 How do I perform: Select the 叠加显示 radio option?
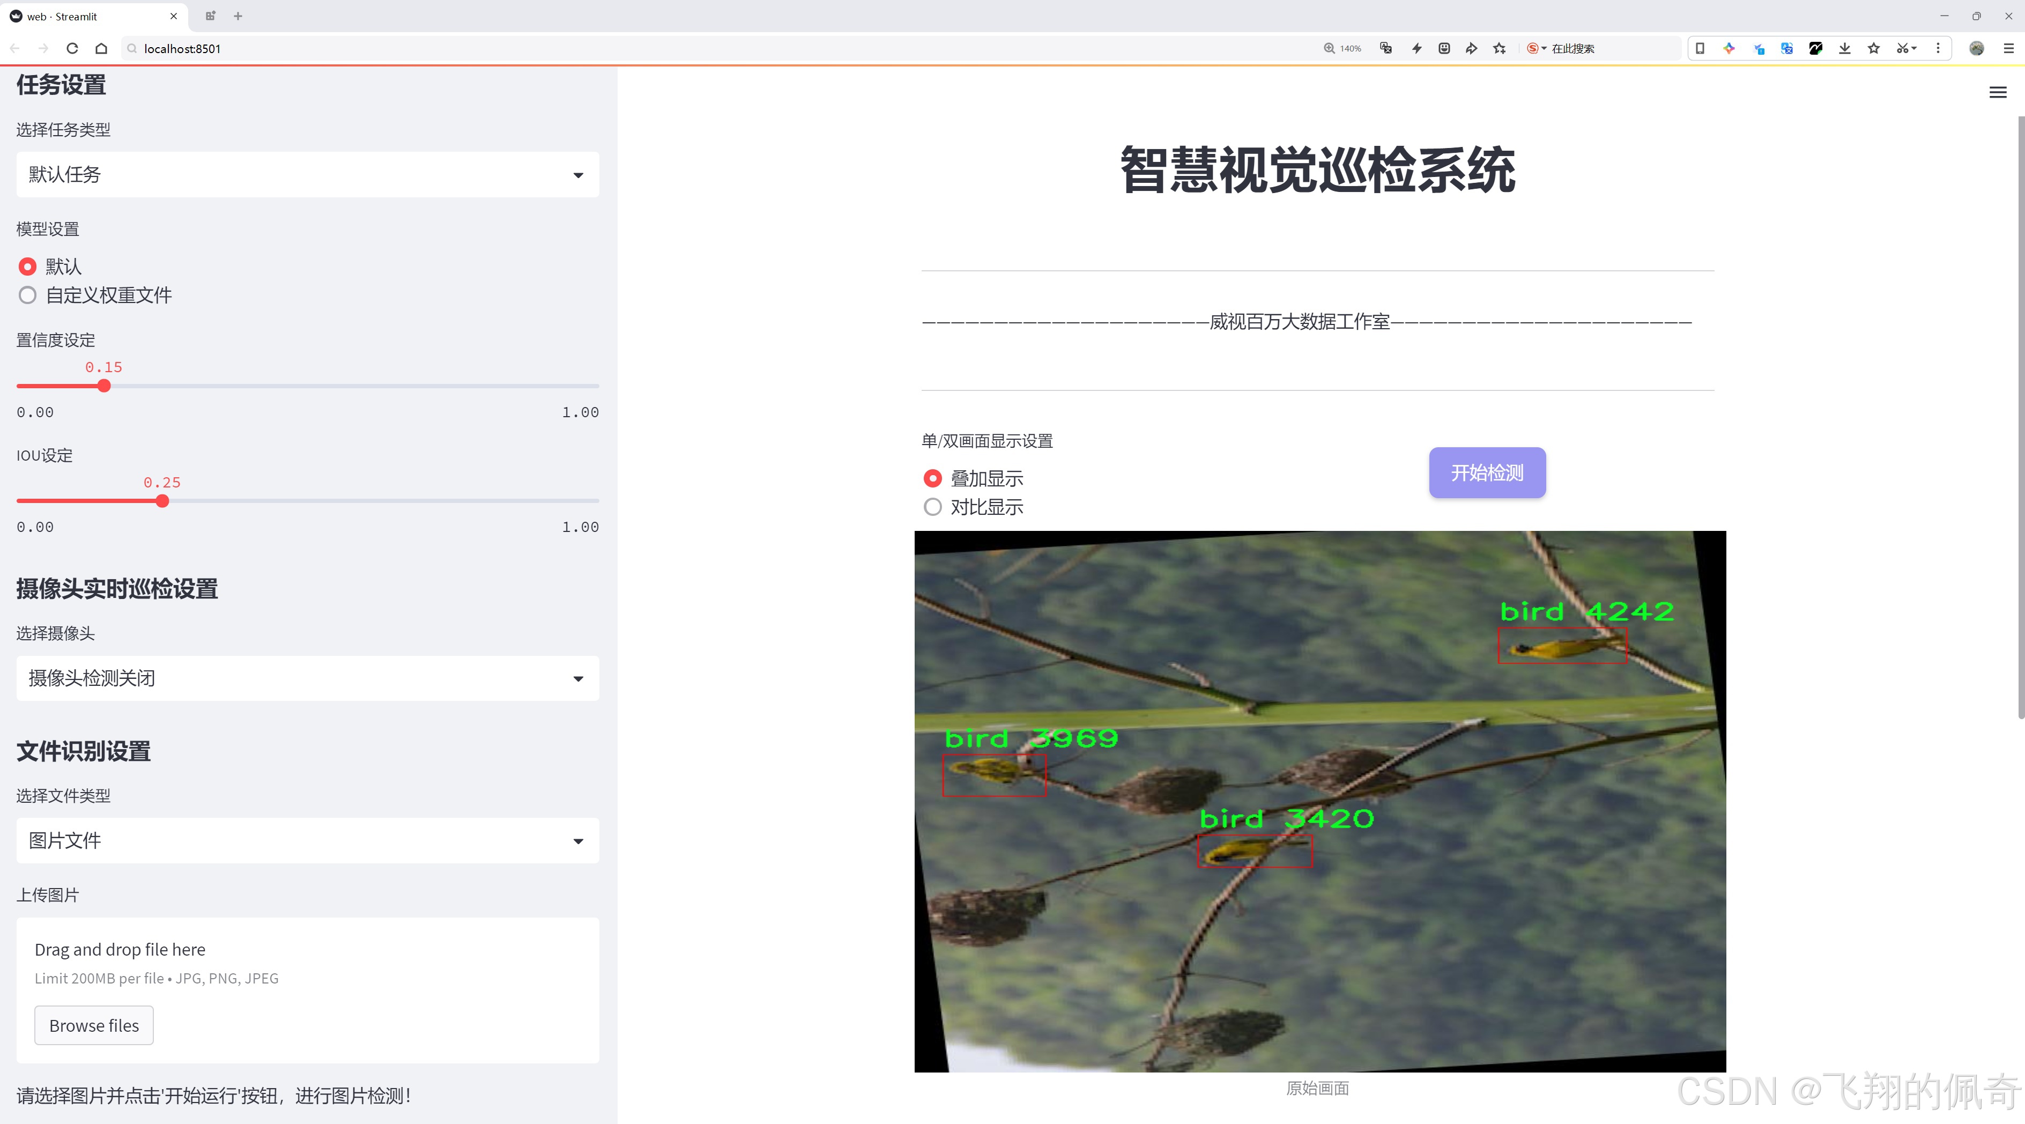pyautogui.click(x=932, y=478)
